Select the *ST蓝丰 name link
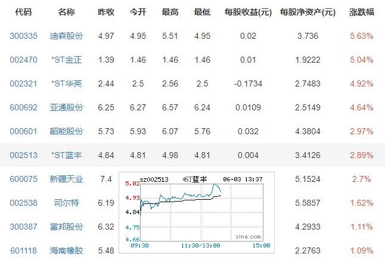Image resolution: width=385 pixels, height=263 pixels. (67, 155)
